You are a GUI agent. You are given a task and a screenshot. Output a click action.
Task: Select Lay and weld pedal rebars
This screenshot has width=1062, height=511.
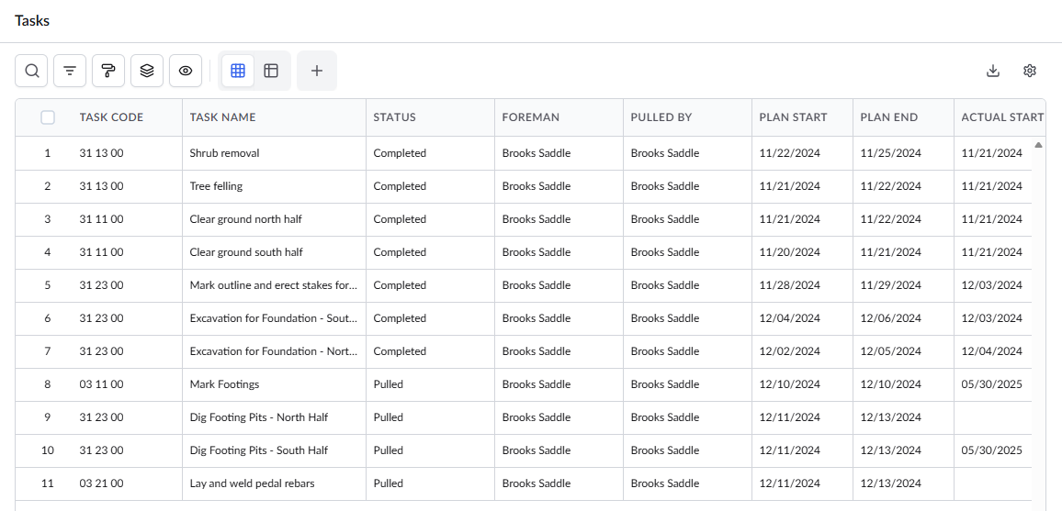point(252,484)
